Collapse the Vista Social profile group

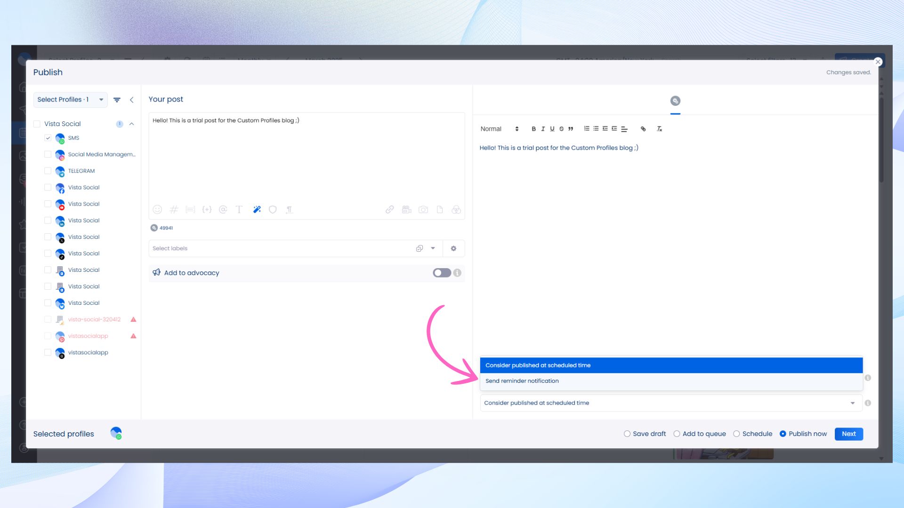tap(132, 124)
